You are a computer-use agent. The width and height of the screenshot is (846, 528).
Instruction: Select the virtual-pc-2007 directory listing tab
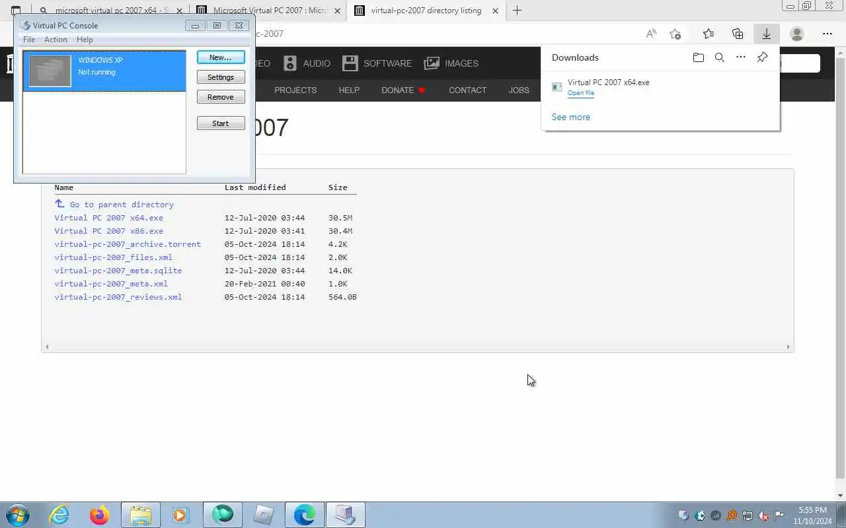426,11
